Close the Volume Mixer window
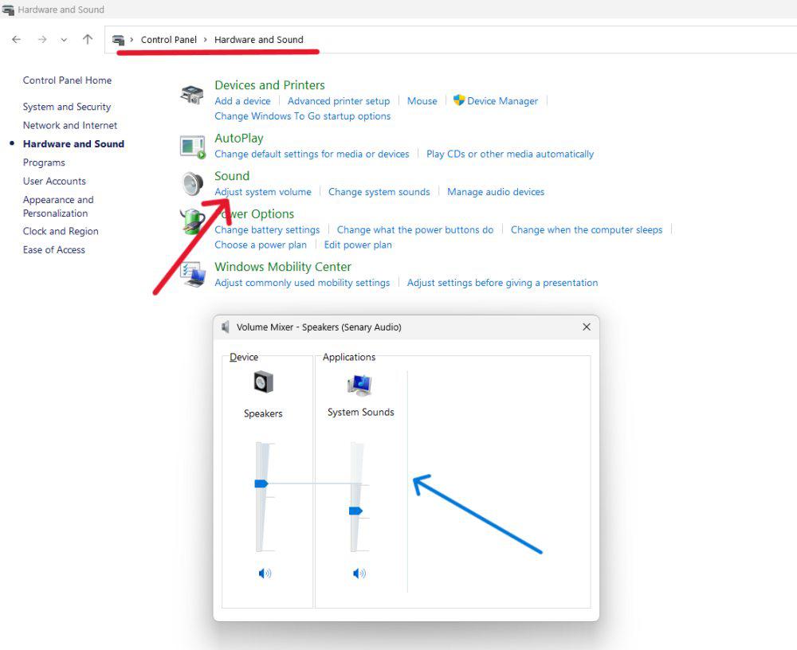Image resolution: width=797 pixels, height=650 pixels. pos(587,327)
